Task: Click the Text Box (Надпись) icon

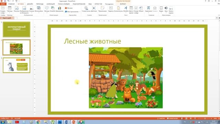Action: [111, 8]
